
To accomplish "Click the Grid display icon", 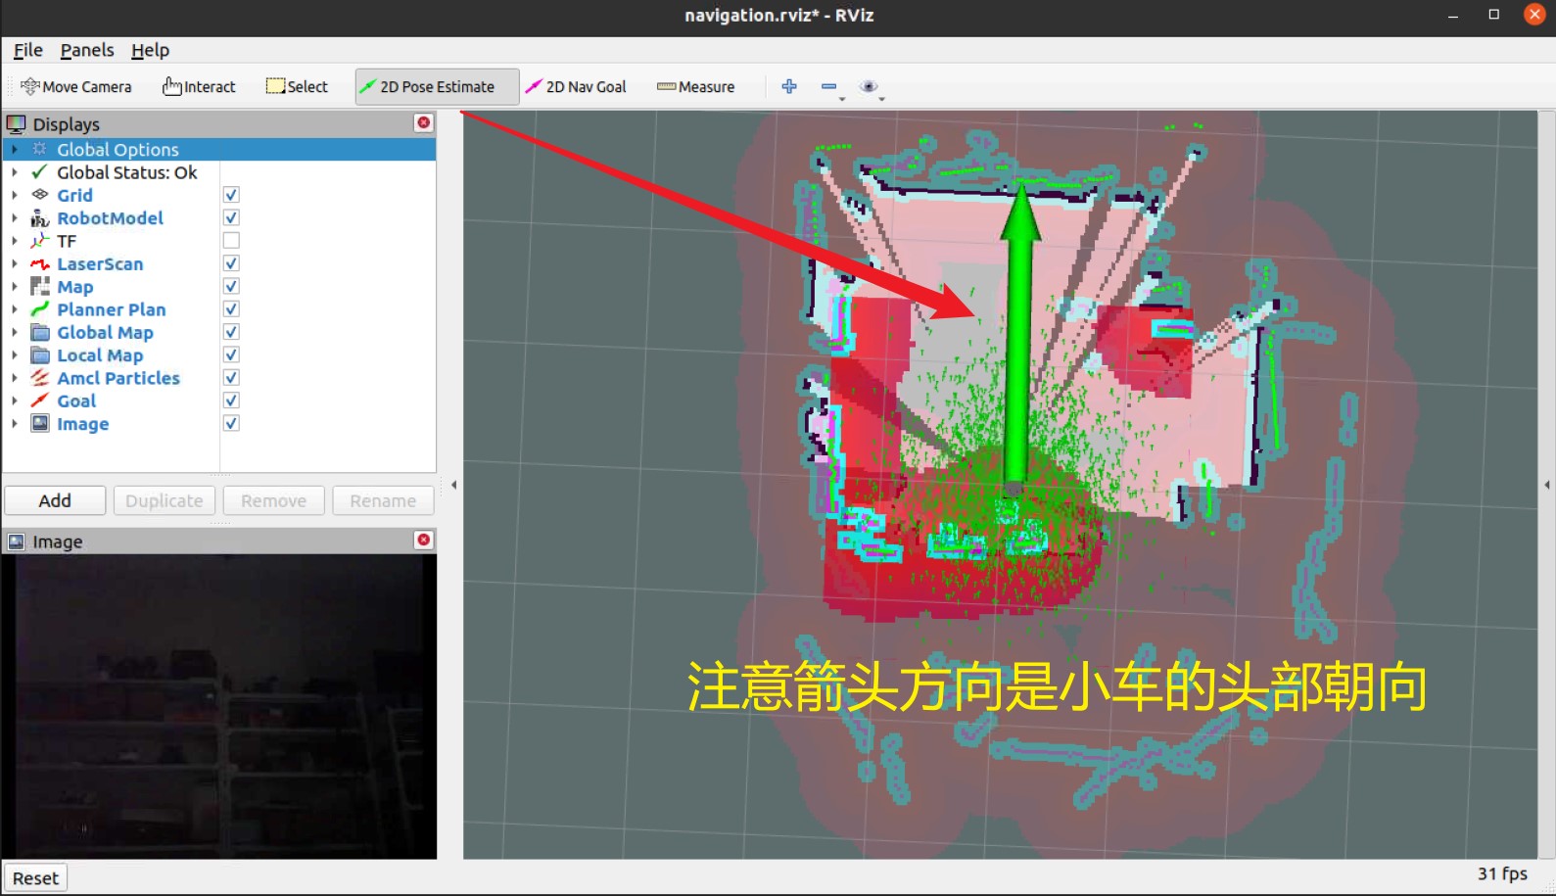I will click(x=40, y=195).
